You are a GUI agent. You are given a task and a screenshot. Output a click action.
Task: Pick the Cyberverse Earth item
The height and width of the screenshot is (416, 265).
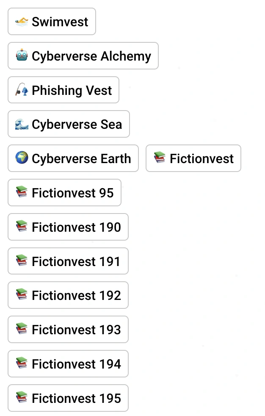pyautogui.click(x=73, y=158)
